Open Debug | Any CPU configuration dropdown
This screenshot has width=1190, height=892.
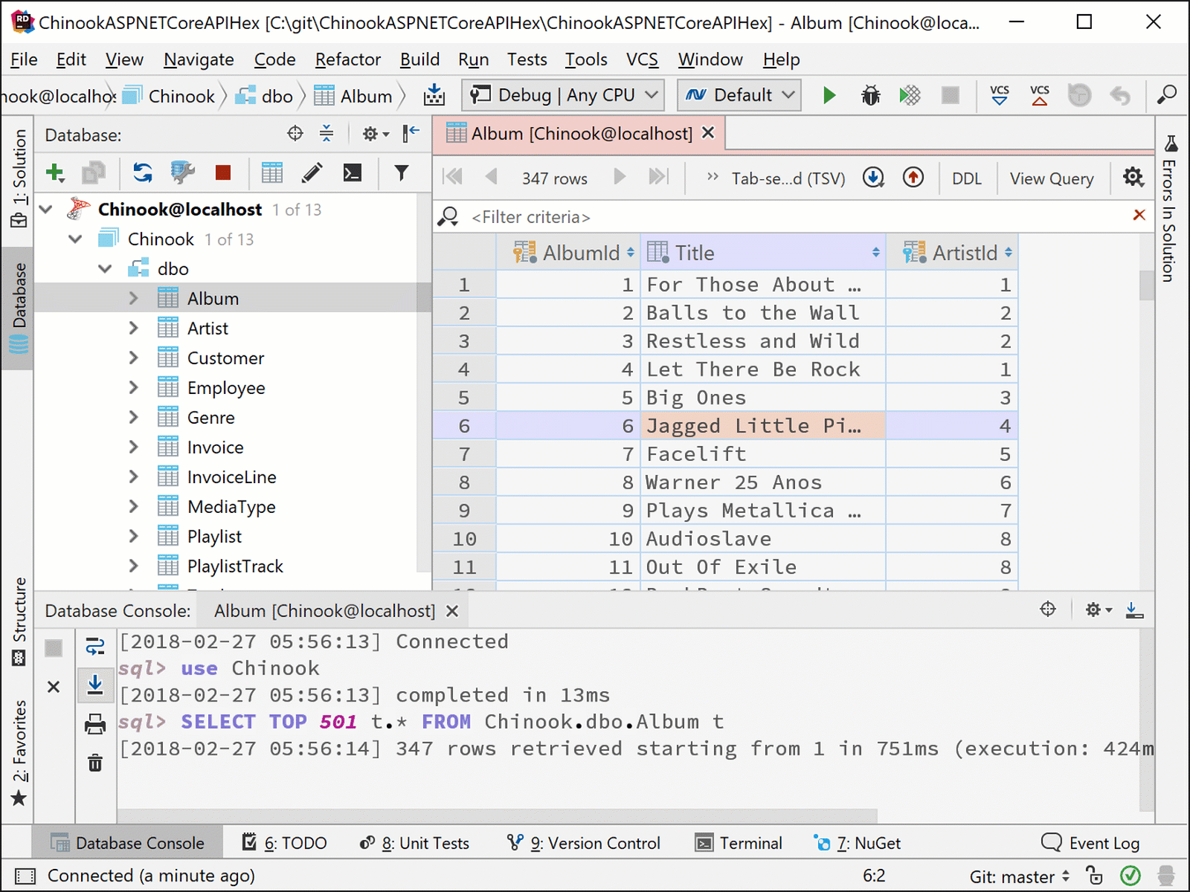tap(565, 95)
